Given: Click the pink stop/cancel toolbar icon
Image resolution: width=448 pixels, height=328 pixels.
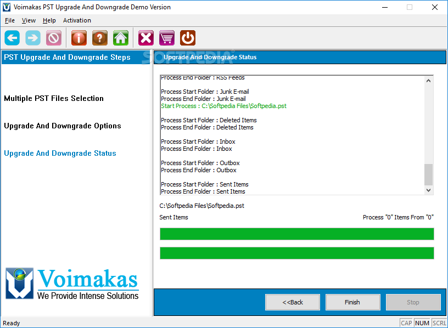Looking at the screenshot, I should tap(54, 38).
